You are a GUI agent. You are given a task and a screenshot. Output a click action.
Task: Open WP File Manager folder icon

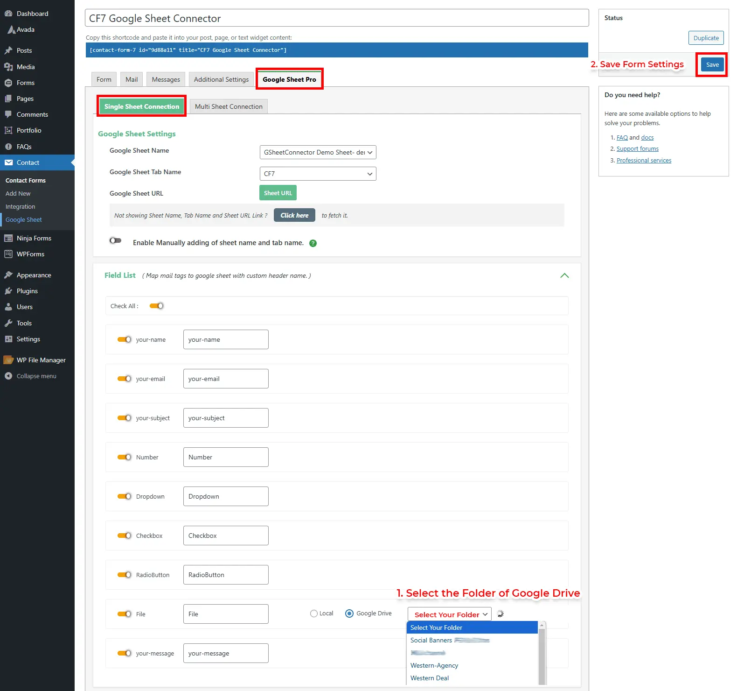point(8,360)
